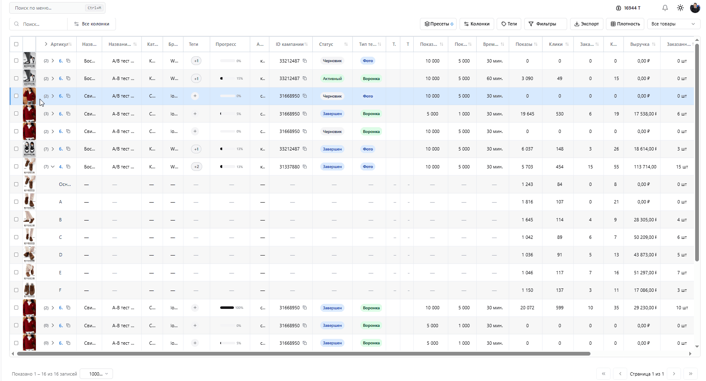Focus the Поиск по меню search field
The width and height of the screenshot is (706, 381).
tap(49, 8)
